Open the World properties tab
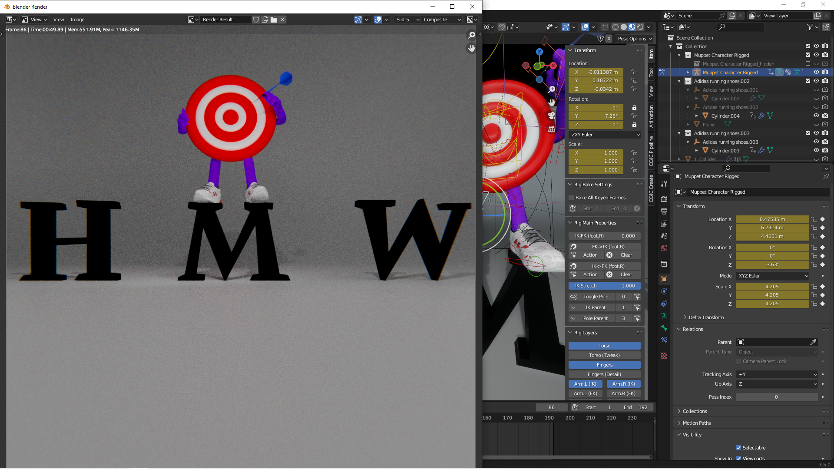The image size is (834, 469). (x=664, y=248)
